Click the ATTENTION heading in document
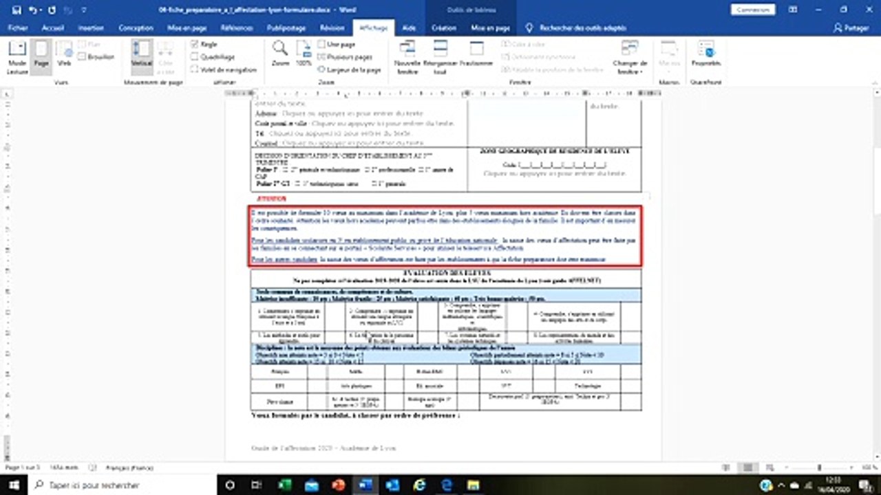 pyautogui.click(x=271, y=199)
